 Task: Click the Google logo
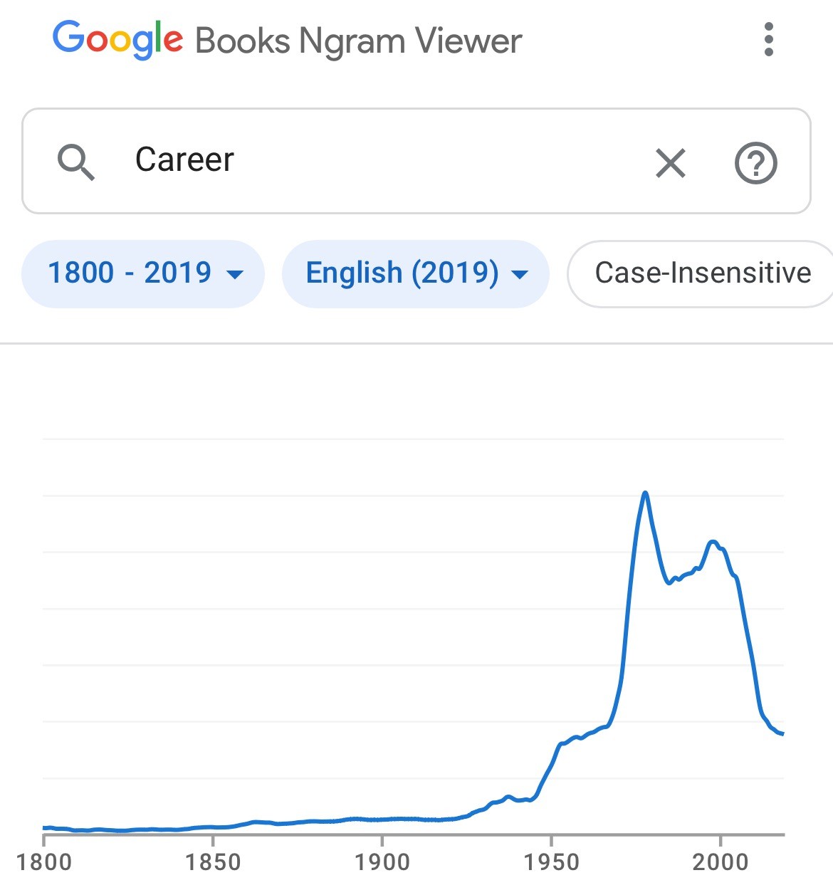(117, 39)
